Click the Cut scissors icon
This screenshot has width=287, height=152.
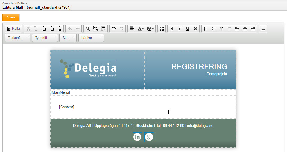coord(28,29)
